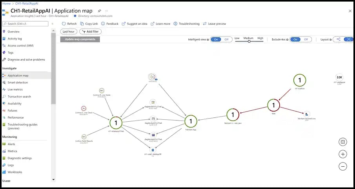Zoom in on the map
Image resolution: width=355 pixels, height=189 pixels.
pyautogui.click(x=343, y=154)
